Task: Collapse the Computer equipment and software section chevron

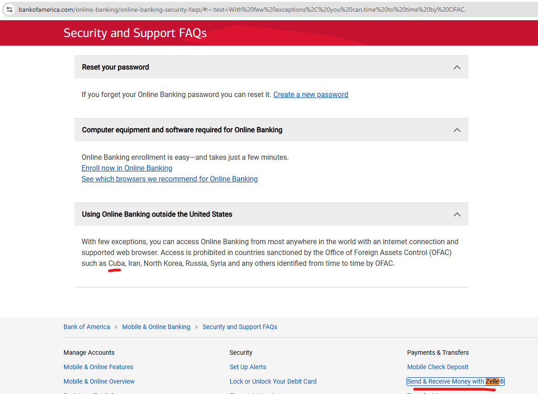Action: [x=457, y=130]
